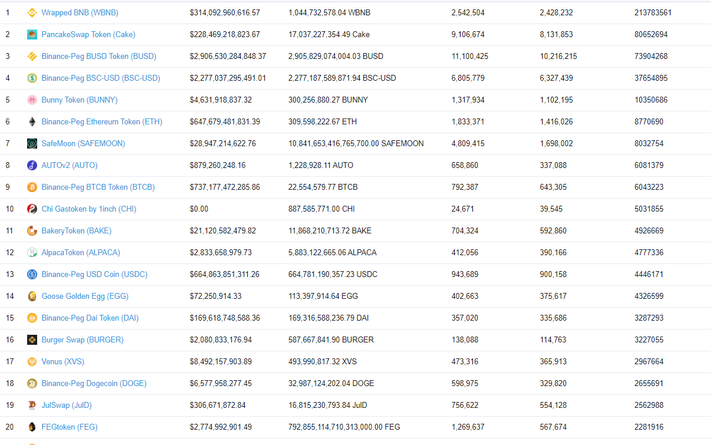The width and height of the screenshot is (713, 445).
Task: Select 4777336 in the AlpacaToken row
Action: (x=649, y=252)
